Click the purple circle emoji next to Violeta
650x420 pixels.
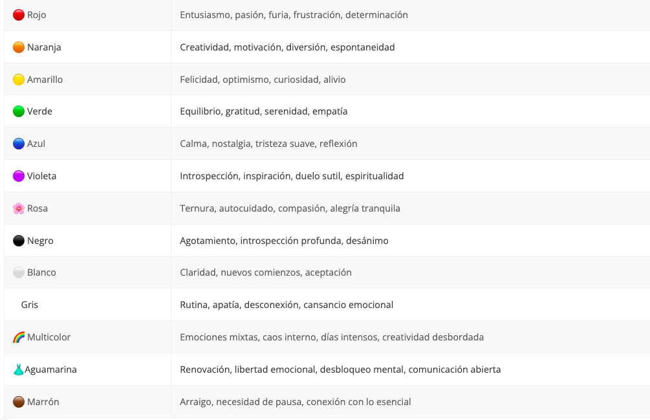click(19, 176)
